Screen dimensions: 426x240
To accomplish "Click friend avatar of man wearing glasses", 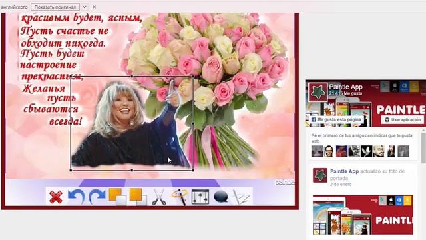I will pos(329,151).
